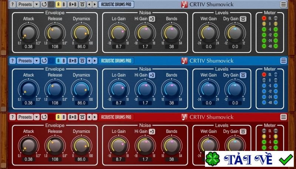
Task: Open help in the red plugin instance
Action: [x=13, y=117]
